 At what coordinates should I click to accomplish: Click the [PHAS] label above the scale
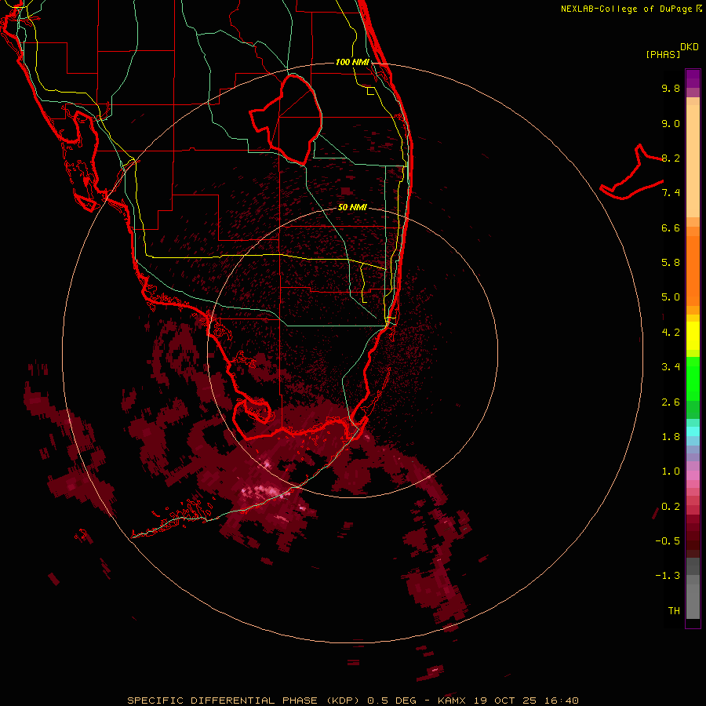[663, 55]
